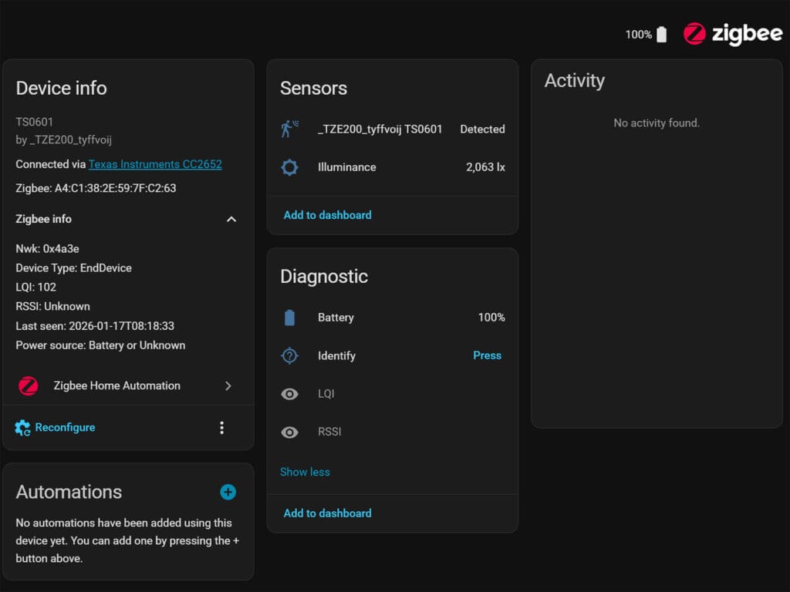The width and height of the screenshot is (790, 592).
Task: Collapse diagnostics with Show less
Action: coord(305,472)
